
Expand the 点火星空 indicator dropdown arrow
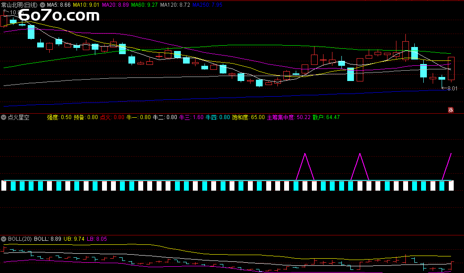[x=4, y=117]
